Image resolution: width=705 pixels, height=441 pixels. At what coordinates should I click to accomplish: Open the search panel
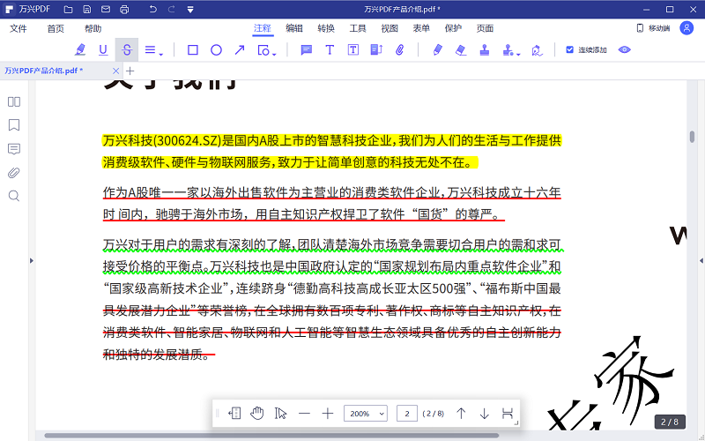[14, 196]
